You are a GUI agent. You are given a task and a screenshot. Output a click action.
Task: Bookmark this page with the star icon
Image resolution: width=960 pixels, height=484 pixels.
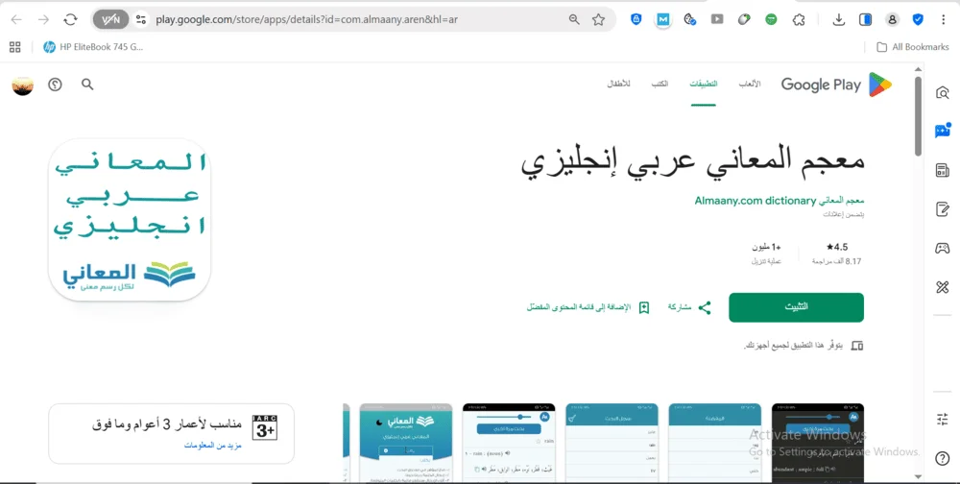coord(599,19)
